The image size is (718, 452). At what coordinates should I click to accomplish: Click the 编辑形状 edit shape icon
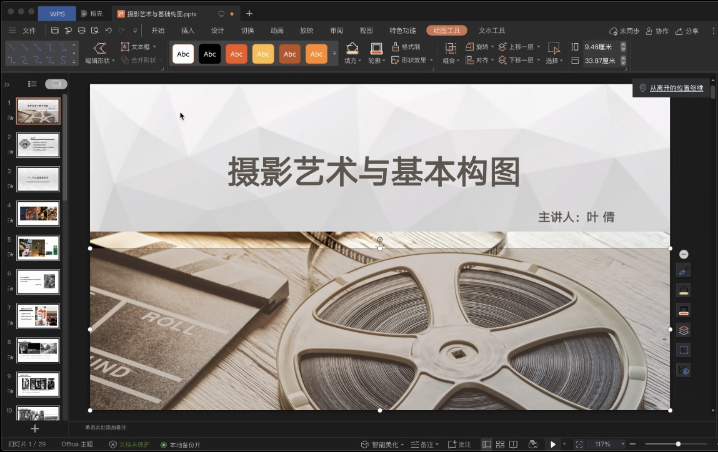click(100, 47)
